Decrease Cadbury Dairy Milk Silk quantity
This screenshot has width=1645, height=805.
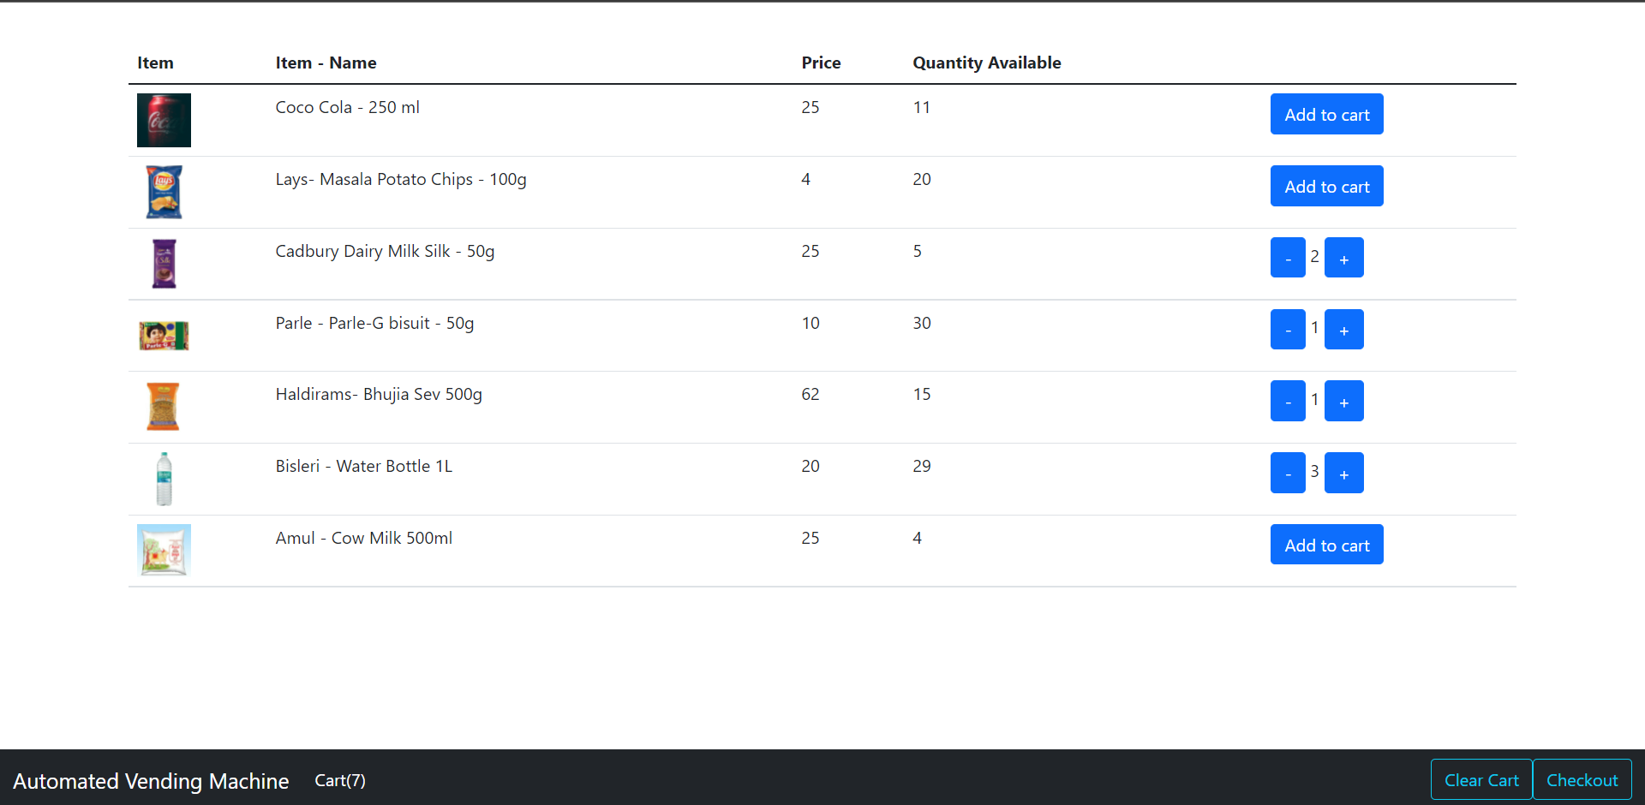pos(1288,258)
